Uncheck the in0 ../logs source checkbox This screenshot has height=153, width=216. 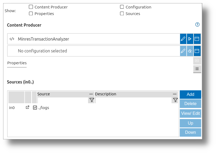pos(35,108)
